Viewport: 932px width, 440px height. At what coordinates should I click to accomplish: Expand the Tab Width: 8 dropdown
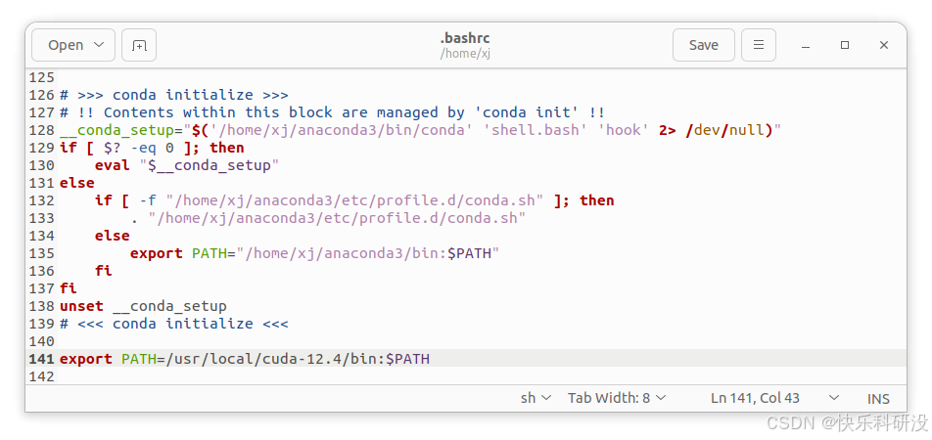coord(617,398)
